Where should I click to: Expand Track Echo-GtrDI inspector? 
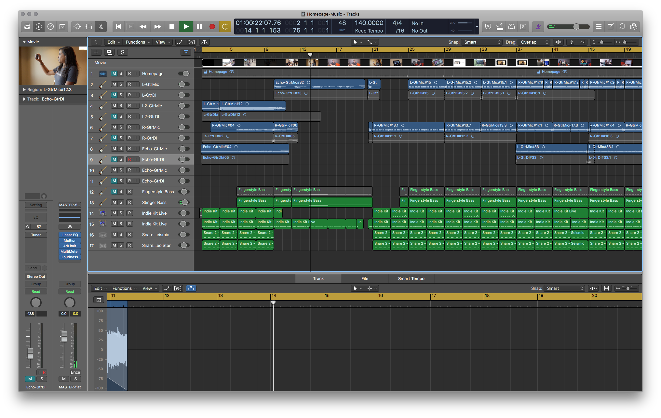click(24, 99)
